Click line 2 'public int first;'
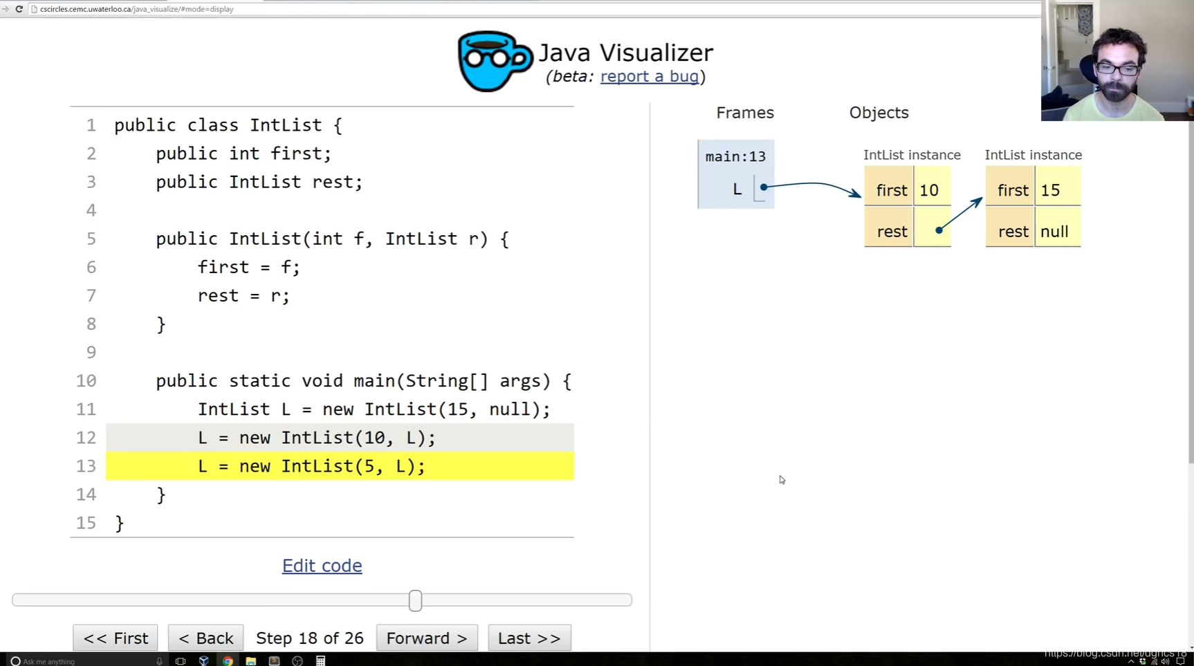The width and height of the screenshot is (1194, 666). [244, 154]
